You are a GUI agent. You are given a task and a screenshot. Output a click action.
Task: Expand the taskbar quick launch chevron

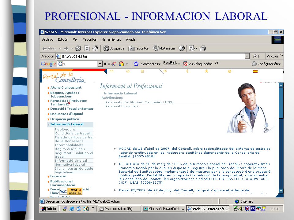[x=92, y=207]
